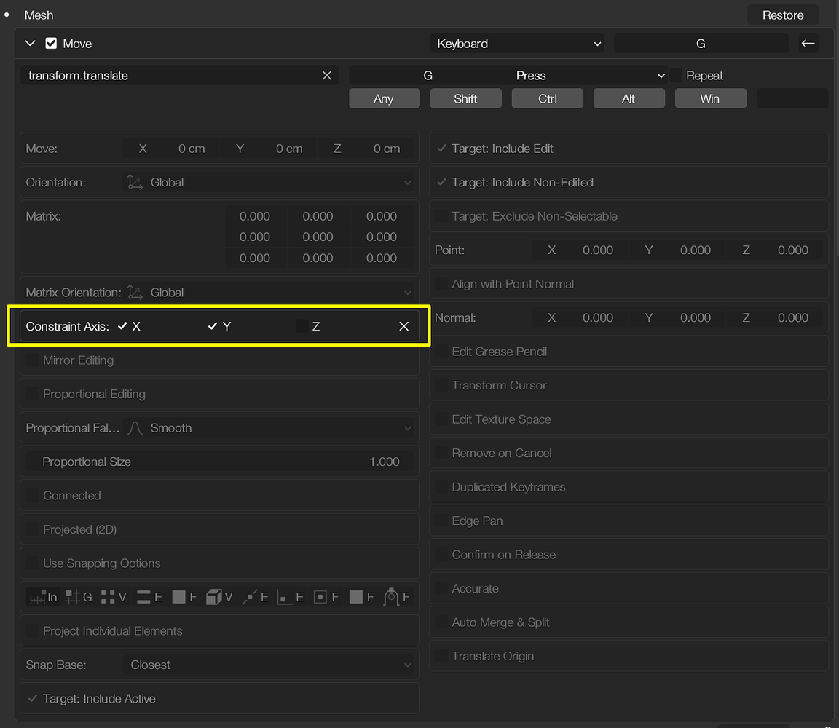839x728 pixels.
Task: Toggle the Any modifier button
Action: click(x=385, y=98)
